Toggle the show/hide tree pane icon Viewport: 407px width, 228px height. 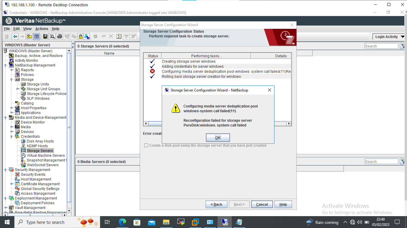coord(37,37)
